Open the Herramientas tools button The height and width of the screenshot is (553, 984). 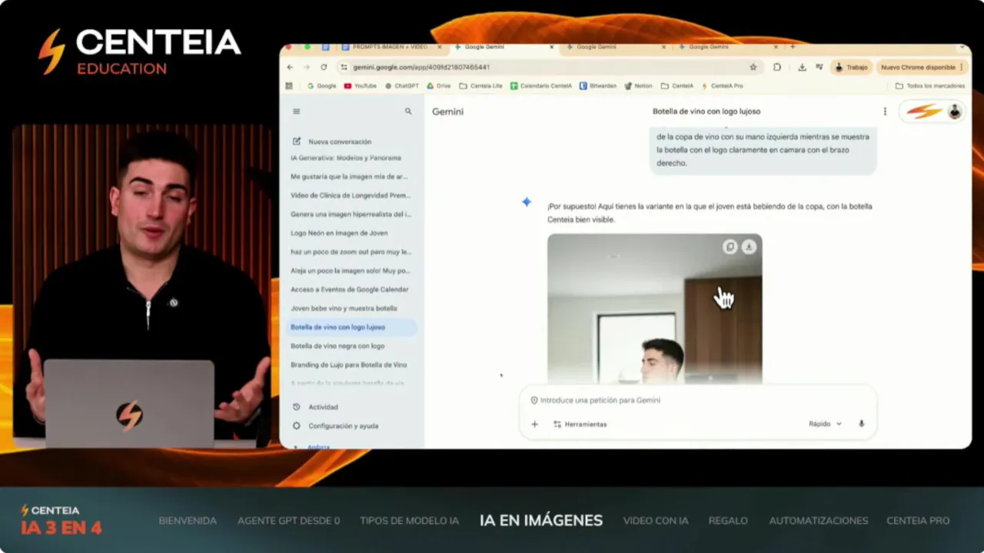580,424
